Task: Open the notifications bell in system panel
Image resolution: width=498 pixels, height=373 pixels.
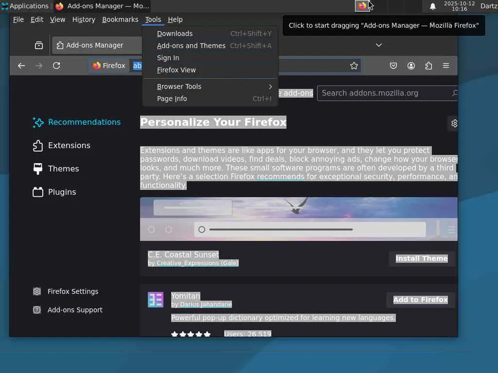Action: pyautogui.click(x=432, y=6)
